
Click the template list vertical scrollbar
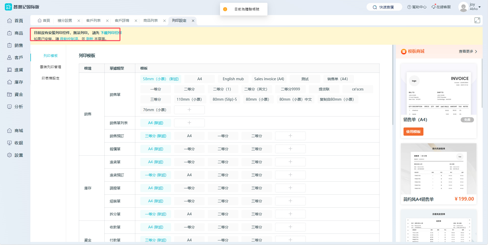click(x=393, y=85)
